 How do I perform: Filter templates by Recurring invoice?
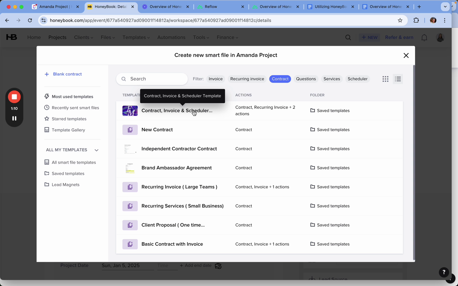pyautogui.click(x=247, y=79)
